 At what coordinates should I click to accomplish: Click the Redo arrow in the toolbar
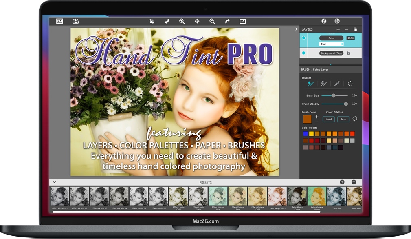coord(227,21)
